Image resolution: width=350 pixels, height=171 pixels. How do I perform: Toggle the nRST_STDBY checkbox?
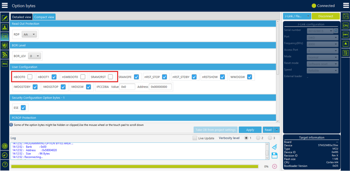coord(194,77)
